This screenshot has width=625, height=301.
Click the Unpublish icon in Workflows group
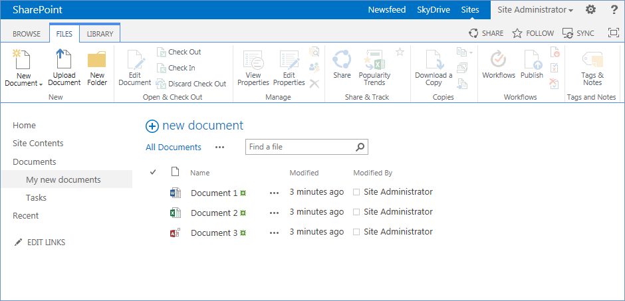pyautogui.click(x=555, y=52)
